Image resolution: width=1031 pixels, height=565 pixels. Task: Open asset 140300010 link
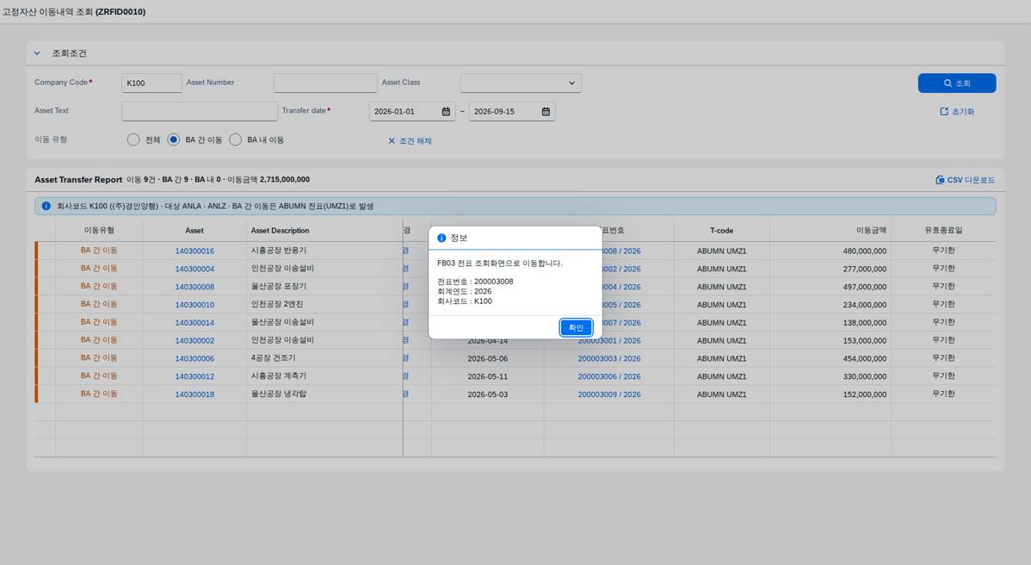[x=194, y=305]
